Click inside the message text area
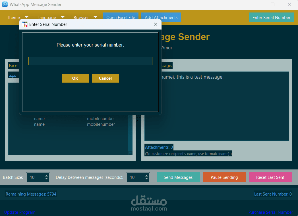The image size is (298, 216). tap(217, 106)
